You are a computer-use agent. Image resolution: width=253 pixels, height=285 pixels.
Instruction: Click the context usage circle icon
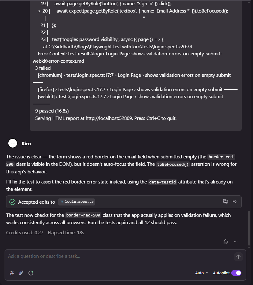pos(31,273)
